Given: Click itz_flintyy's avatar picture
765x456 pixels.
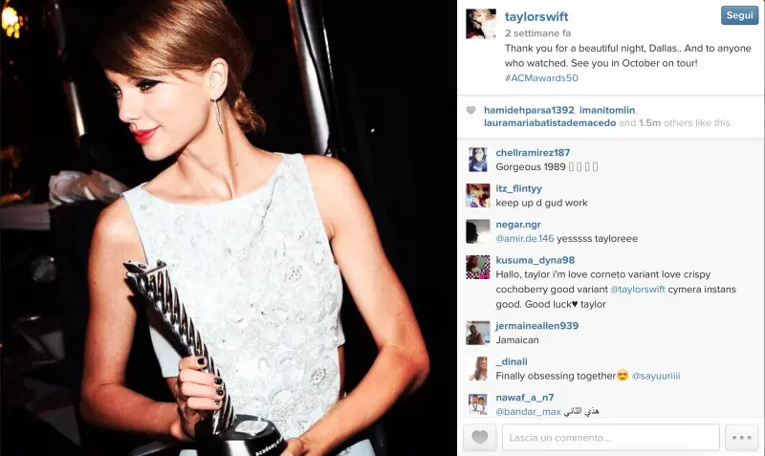Looking at the screenshot, I should pos(478,196).
